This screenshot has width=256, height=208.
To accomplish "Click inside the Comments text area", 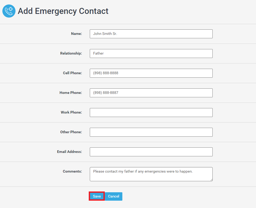I will point(151,174).
